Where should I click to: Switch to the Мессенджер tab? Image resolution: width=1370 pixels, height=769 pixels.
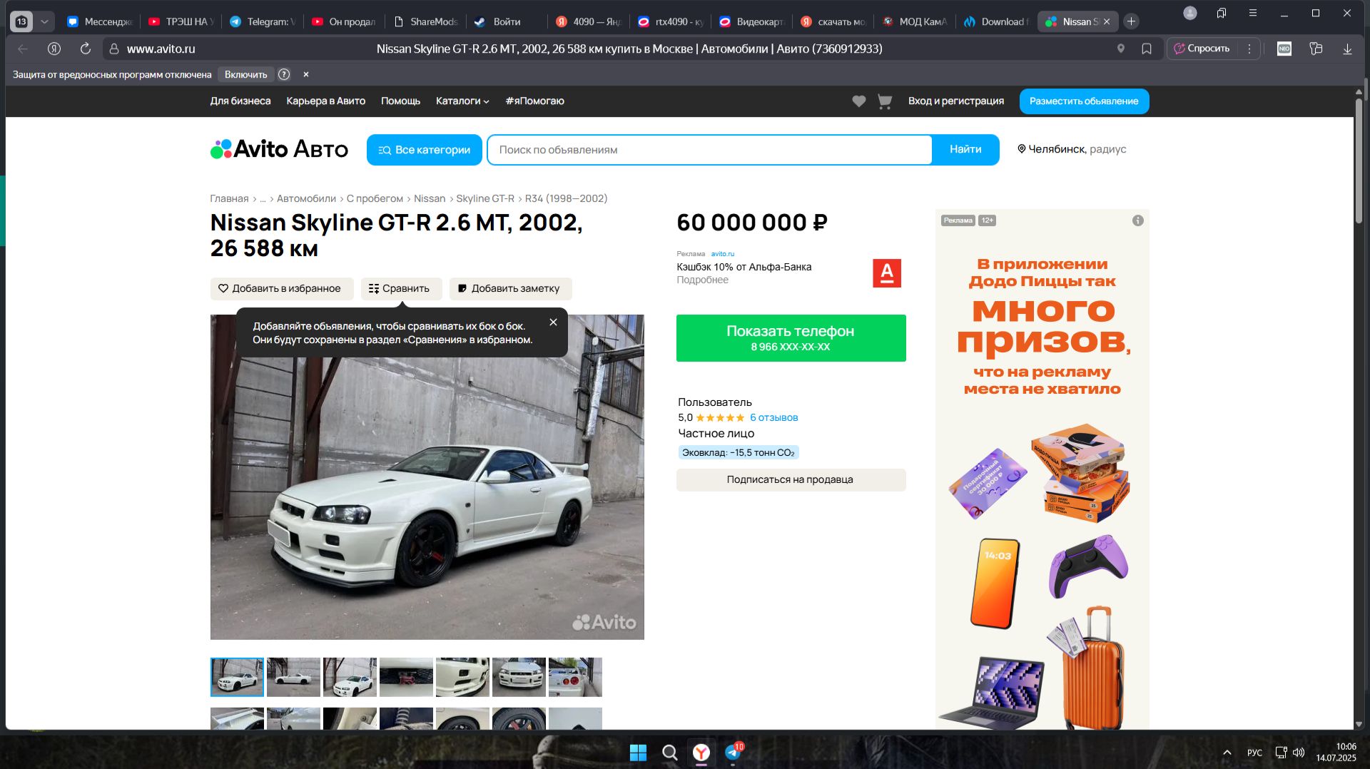pos(100,21)
